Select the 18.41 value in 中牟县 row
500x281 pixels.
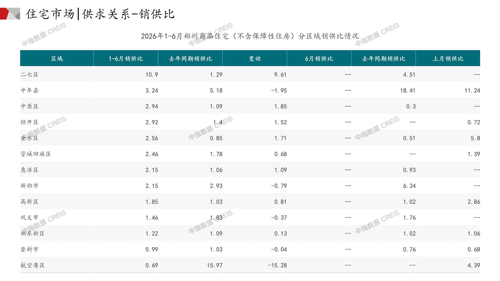pyautogui.click(x=408, y=90)
